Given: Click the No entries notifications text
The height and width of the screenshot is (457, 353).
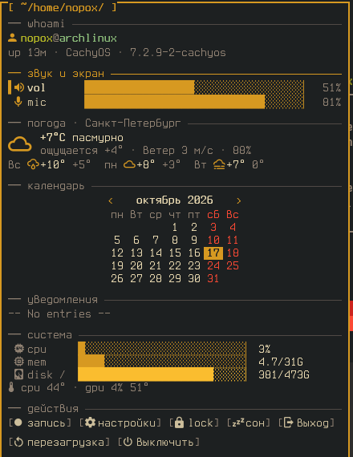Looking at the screenshot, I should tap(59, 314).
